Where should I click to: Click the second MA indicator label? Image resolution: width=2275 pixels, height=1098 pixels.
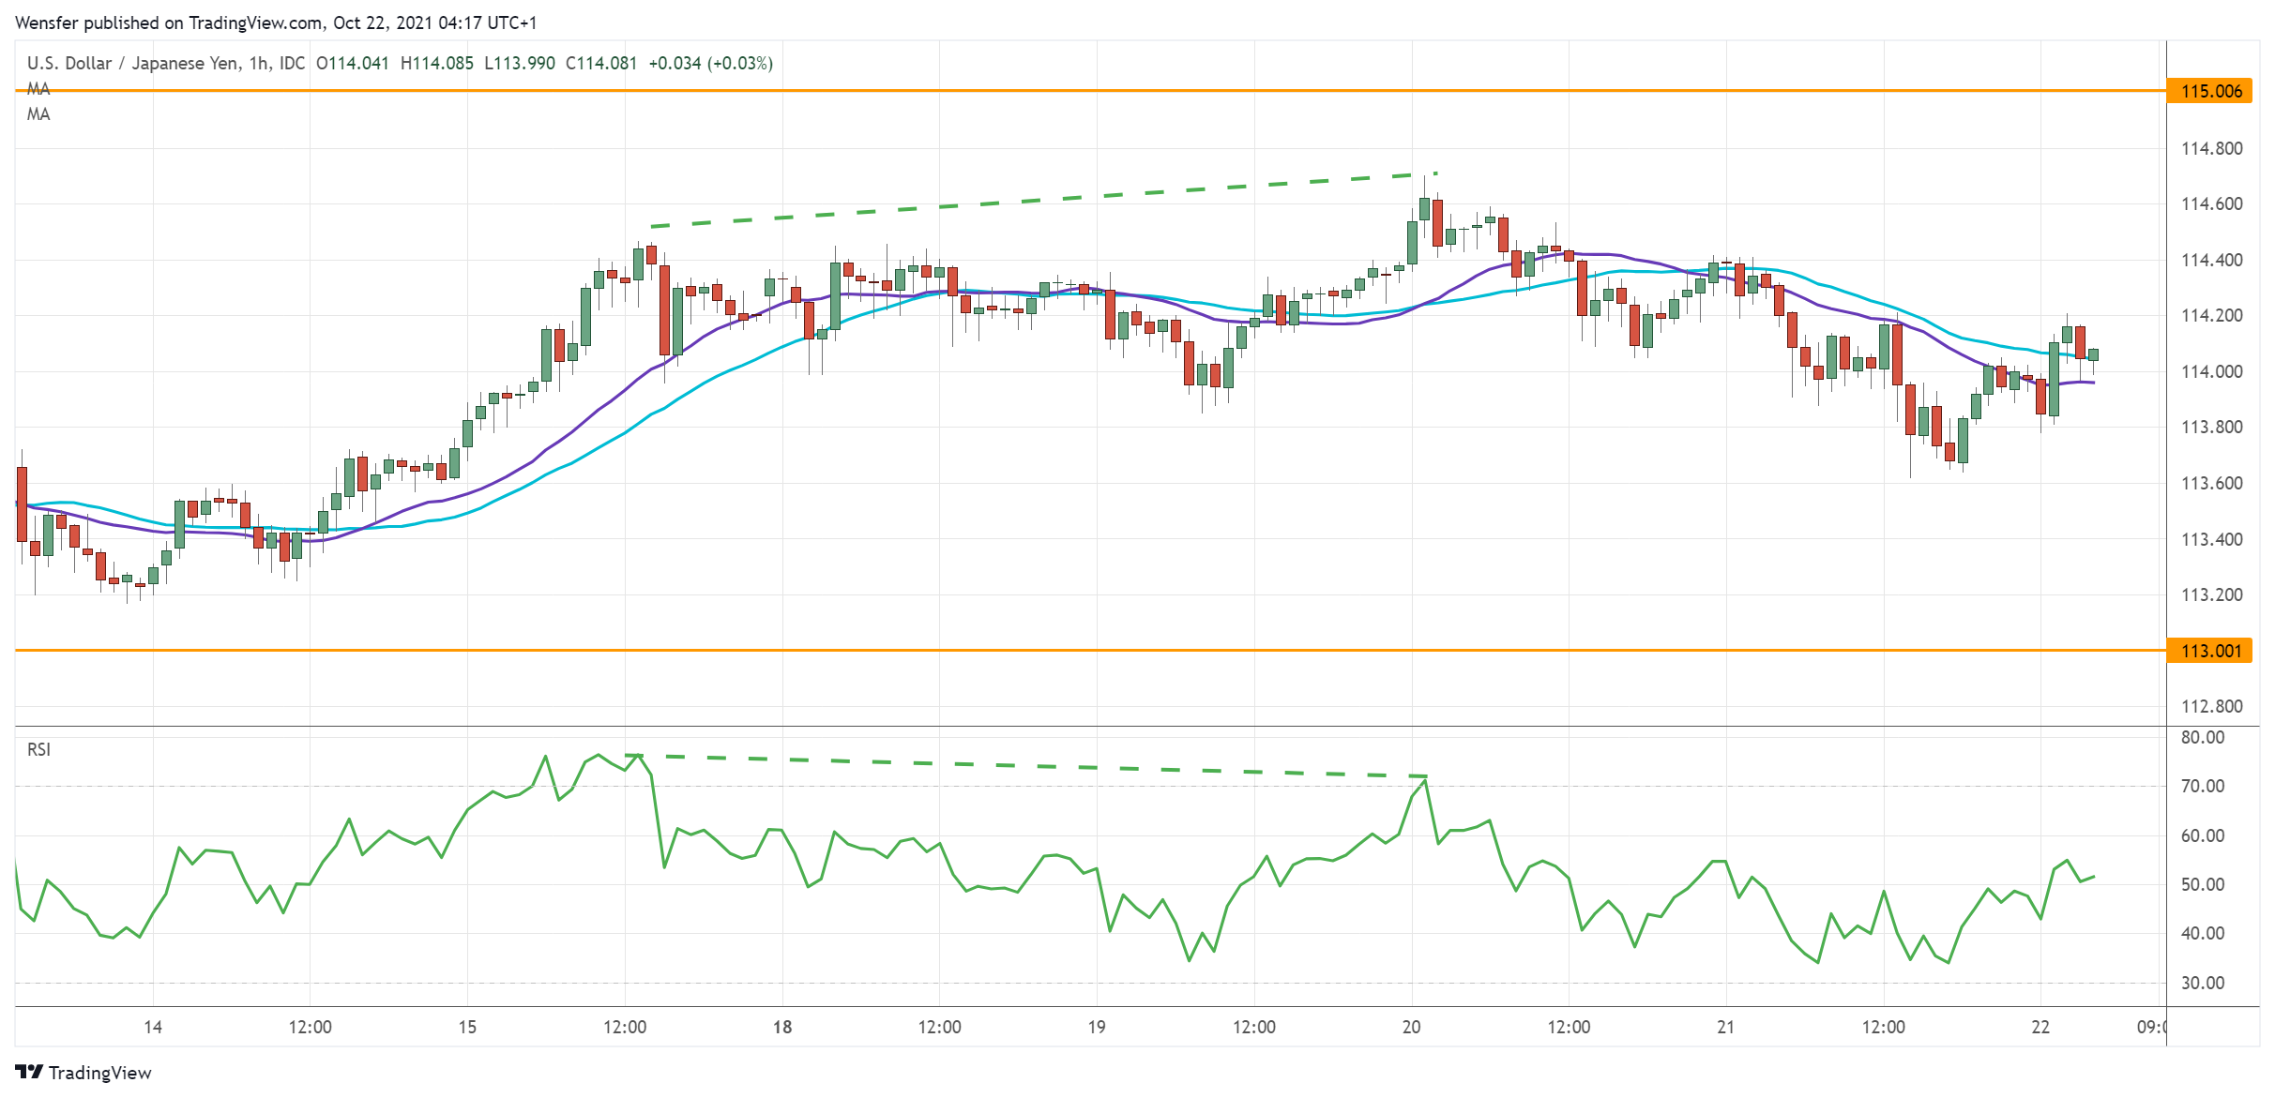38,114
